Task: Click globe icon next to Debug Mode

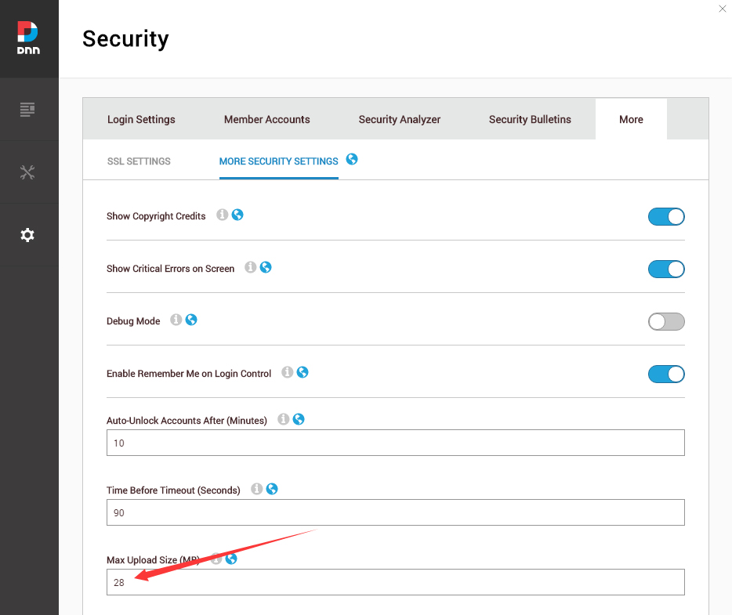Action: tap(191, 320)
